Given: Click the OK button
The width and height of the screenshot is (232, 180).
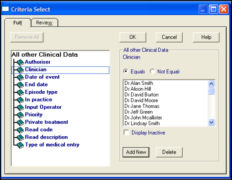Looking at the screenshot, I should click(133, 37).
